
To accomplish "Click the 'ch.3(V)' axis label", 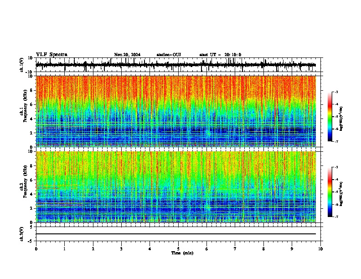I will [22, 234].
